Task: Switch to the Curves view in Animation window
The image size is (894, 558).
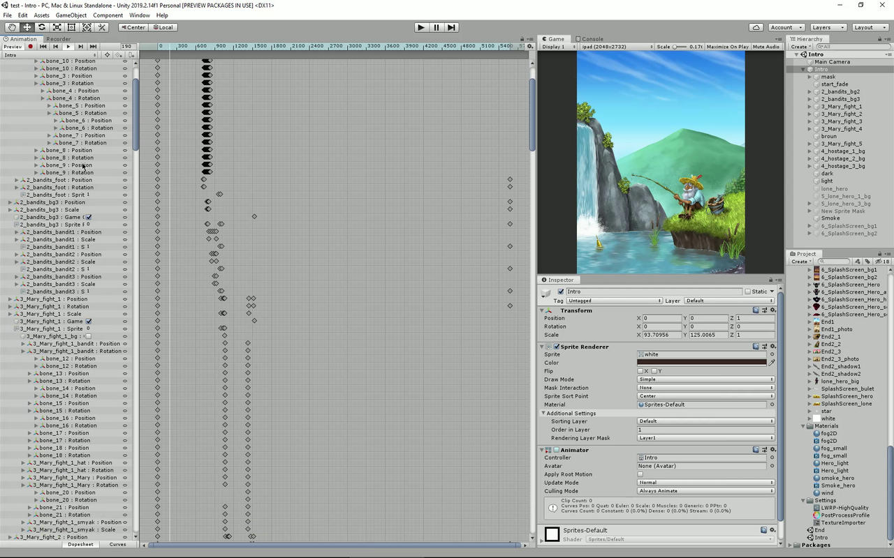Action: [x=117, y=544]
